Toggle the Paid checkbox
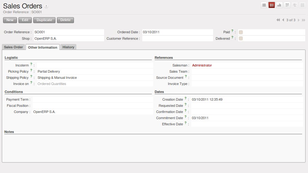 241,32
